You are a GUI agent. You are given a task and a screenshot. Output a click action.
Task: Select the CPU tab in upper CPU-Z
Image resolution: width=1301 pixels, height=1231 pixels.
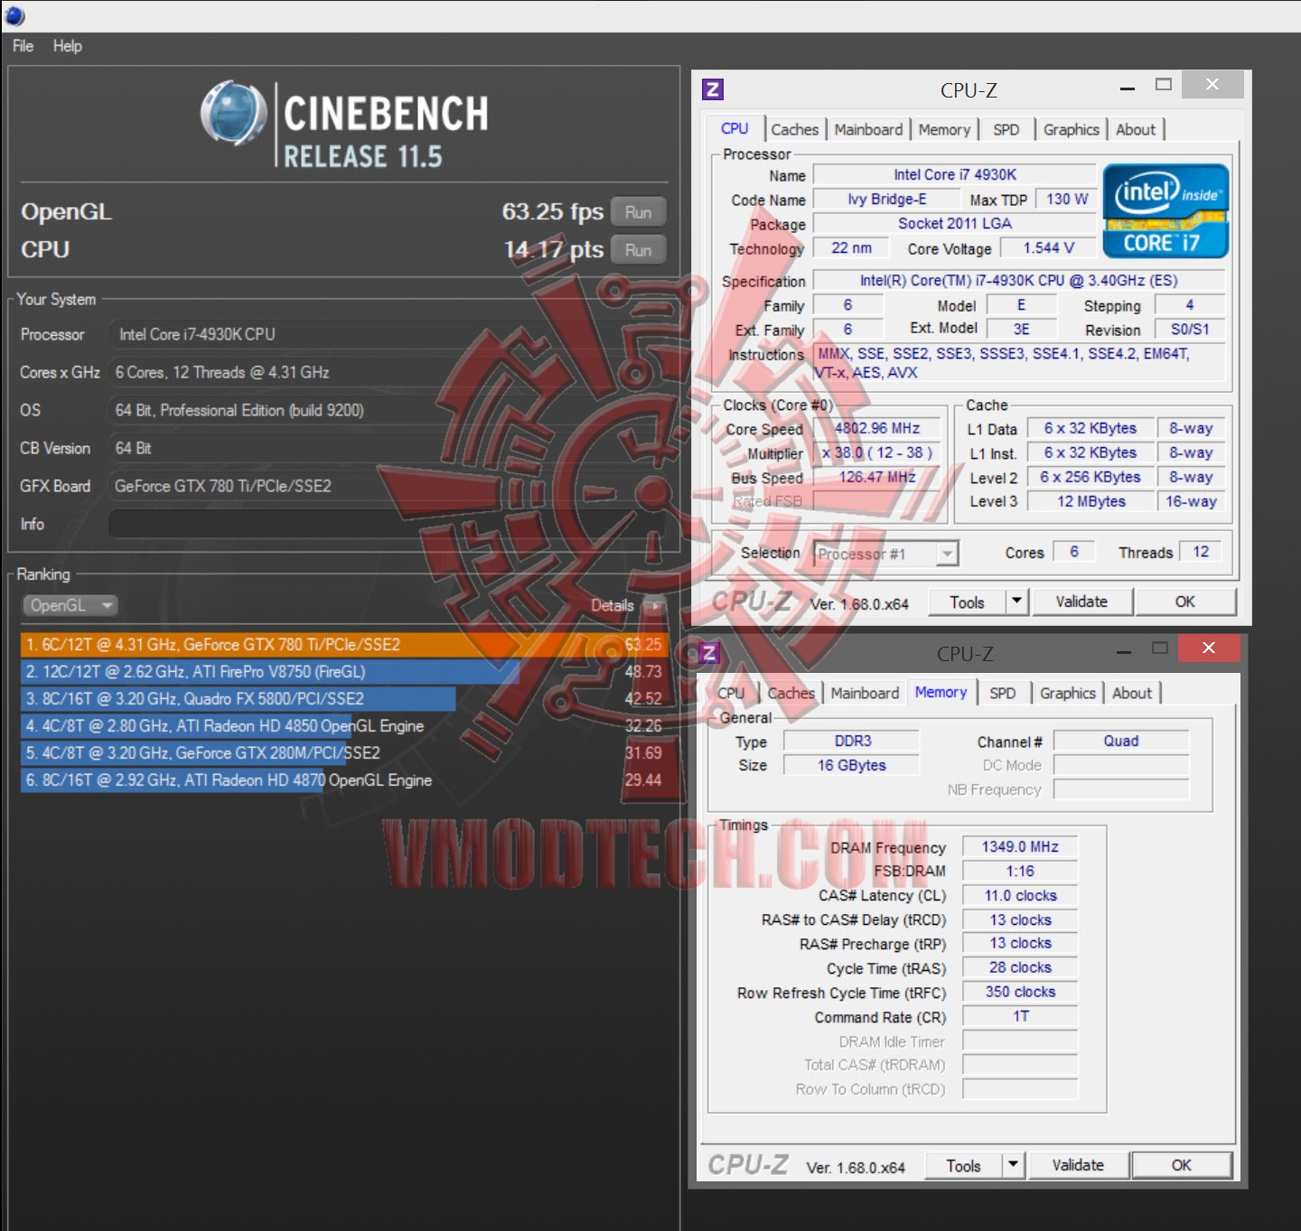point(735,128)
